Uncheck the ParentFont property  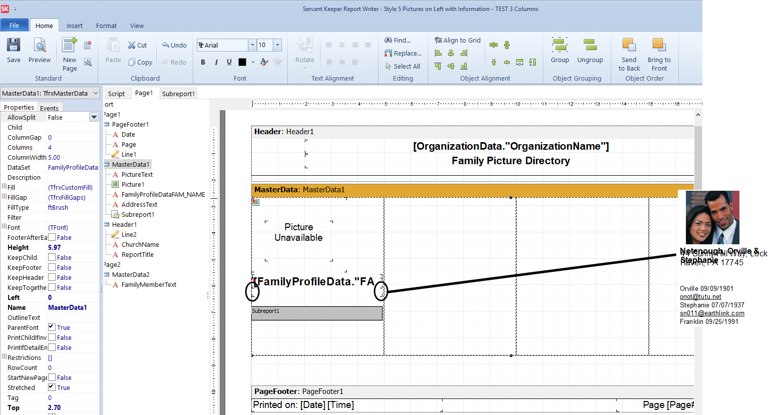point(52,327)
